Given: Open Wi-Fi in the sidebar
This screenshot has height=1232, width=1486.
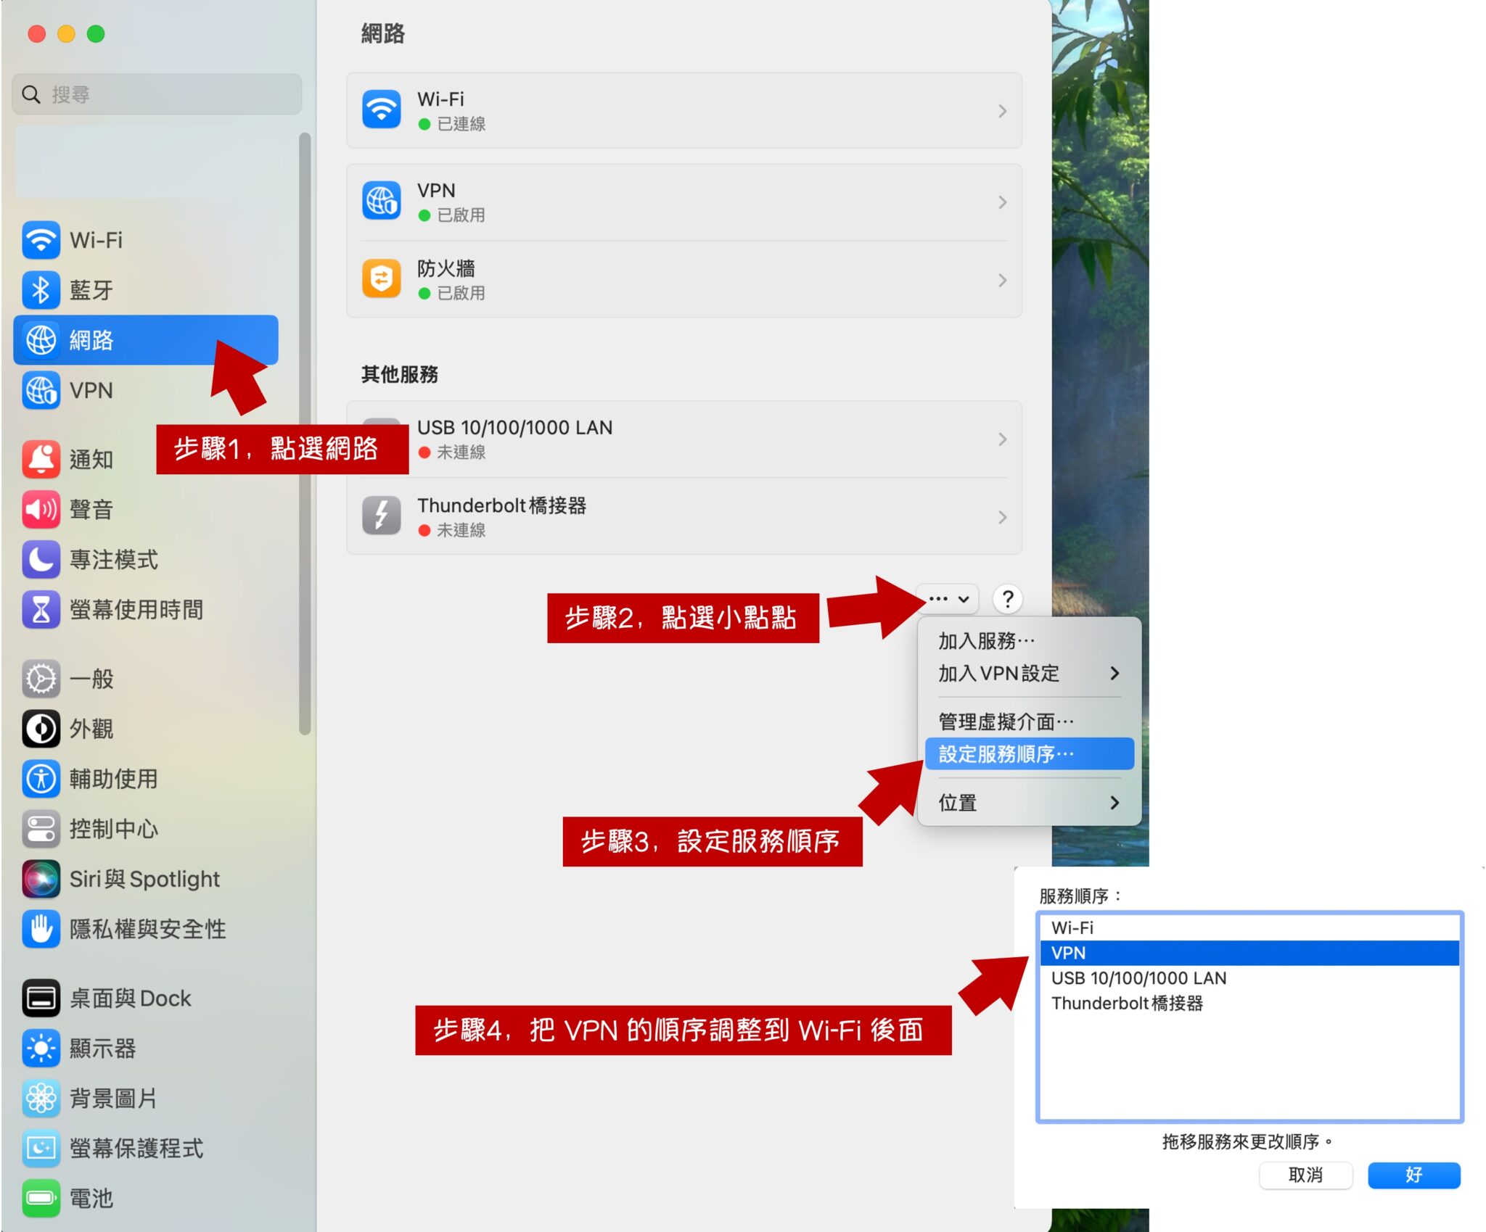Looking at the screenshot, I should click(x=145, y=240).
